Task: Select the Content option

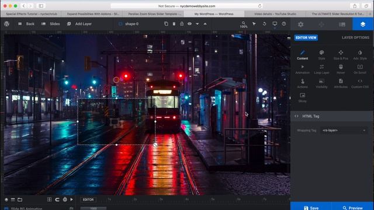Action: [x=303, y=55]
